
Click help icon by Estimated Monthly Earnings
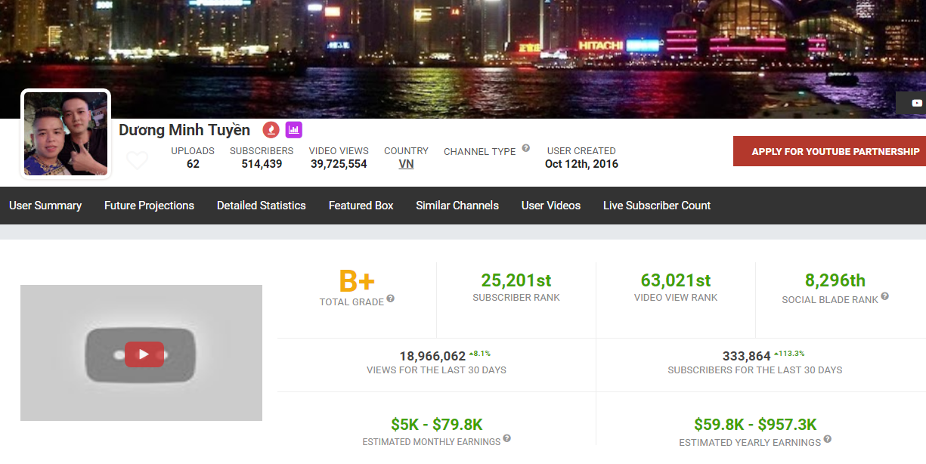[x=507, y=438]
